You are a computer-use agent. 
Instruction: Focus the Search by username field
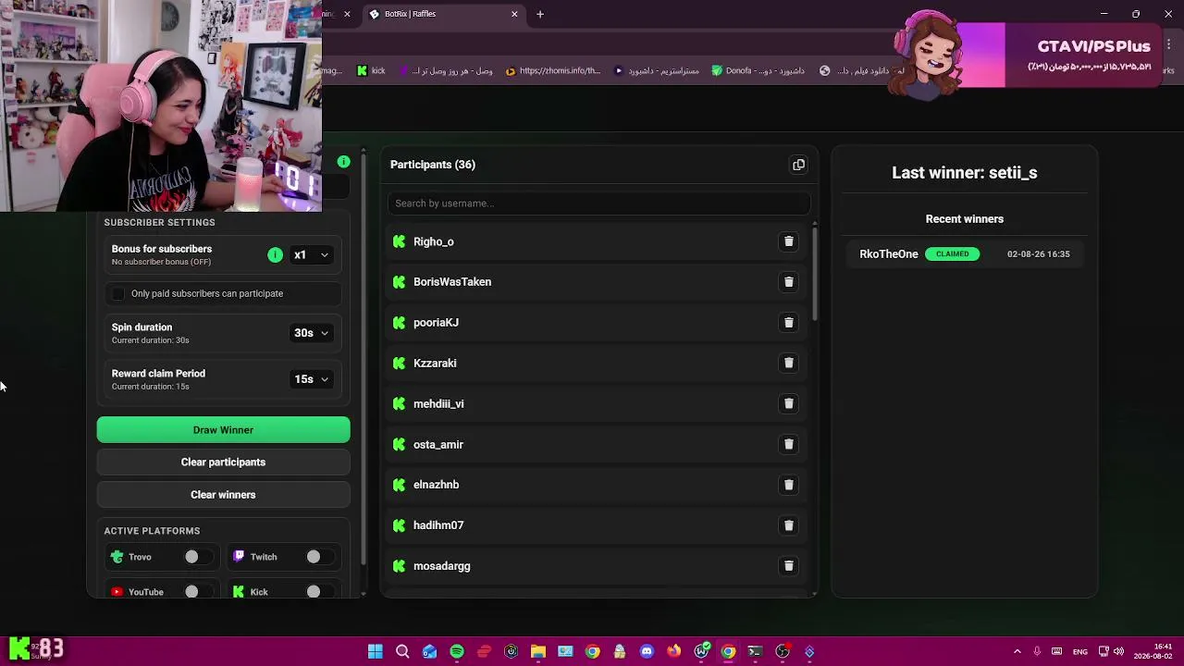coord(599,203)
